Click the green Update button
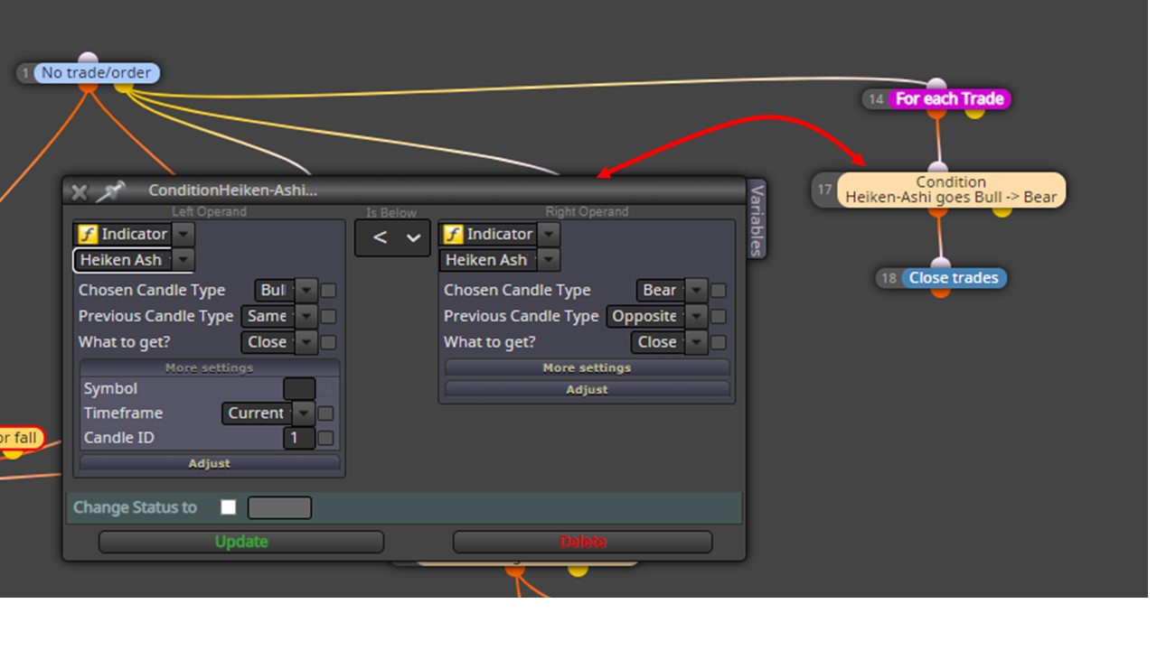This screenshot has height=650, width=1157. (x=241, y=542)
